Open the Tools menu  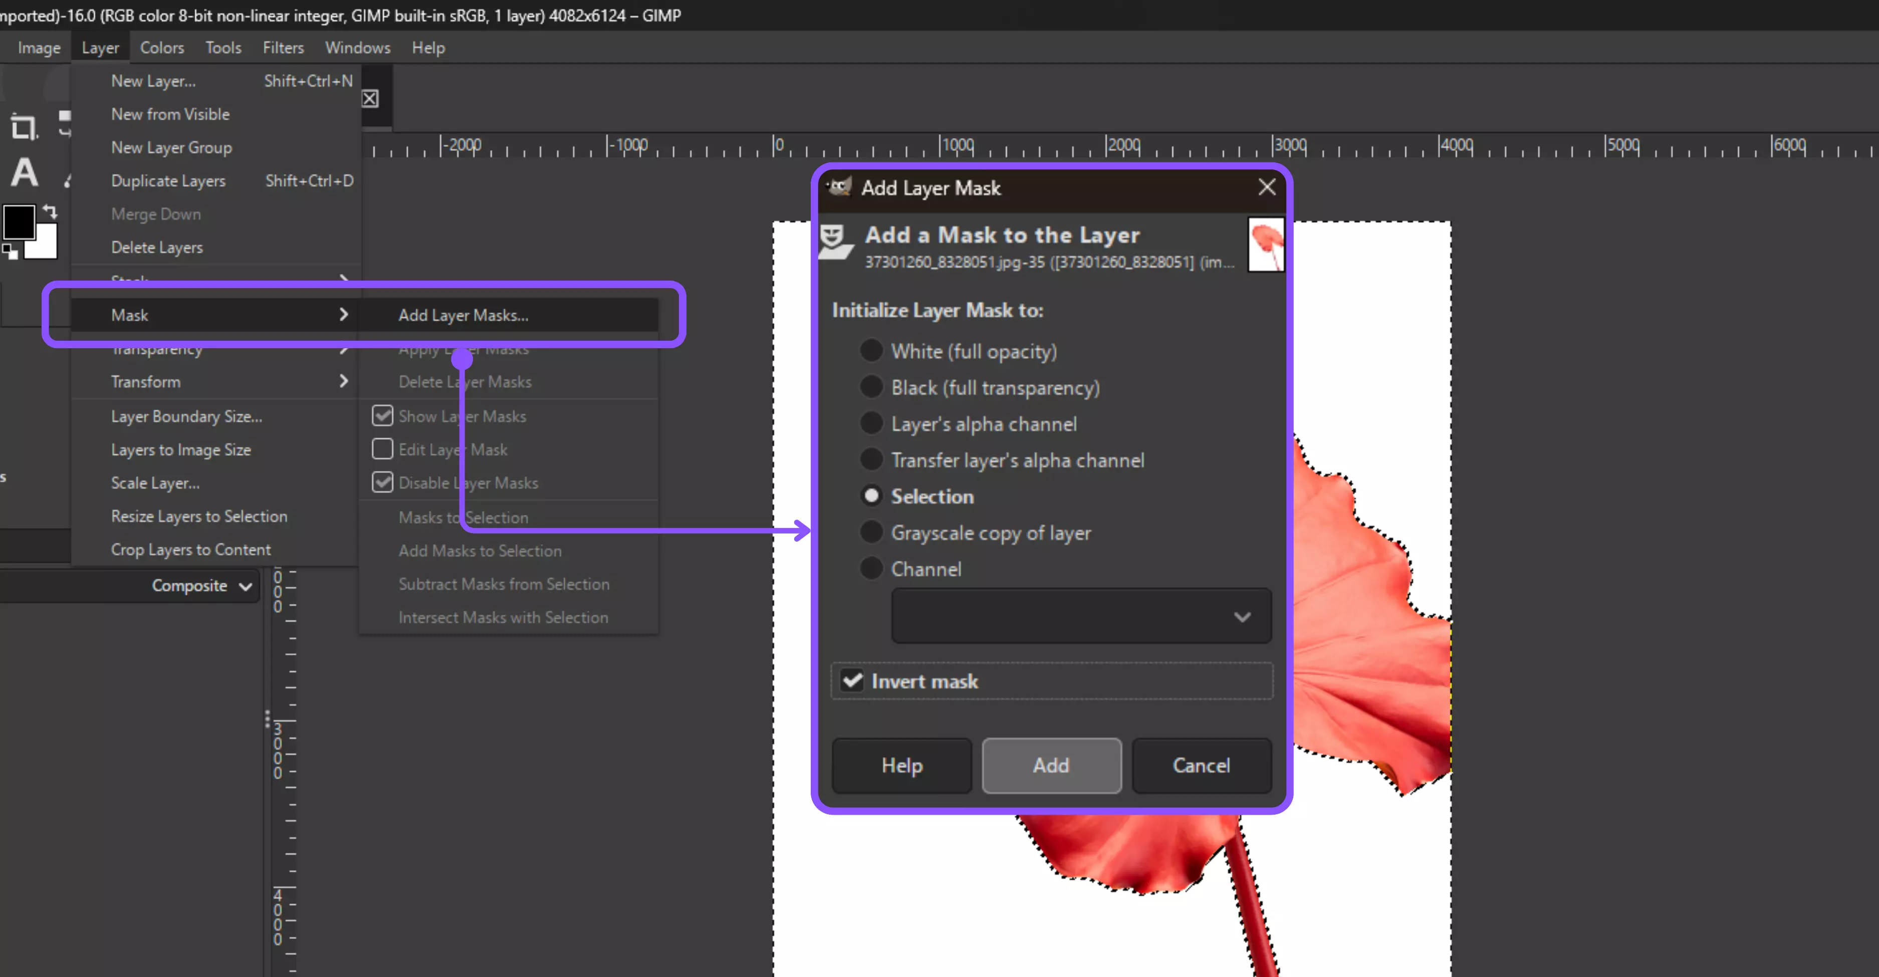click(x=223, y=48)
